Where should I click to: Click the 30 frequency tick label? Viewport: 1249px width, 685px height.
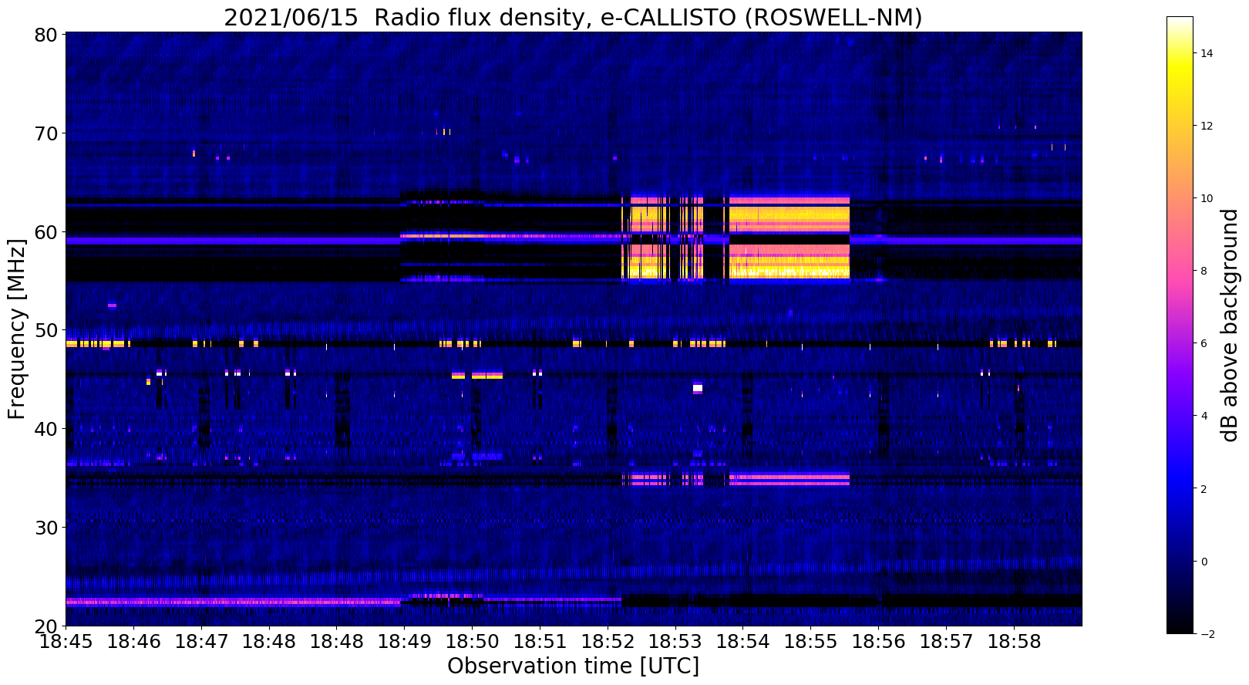pos(47,528)
